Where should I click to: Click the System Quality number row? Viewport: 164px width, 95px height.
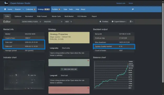point(114,46)
